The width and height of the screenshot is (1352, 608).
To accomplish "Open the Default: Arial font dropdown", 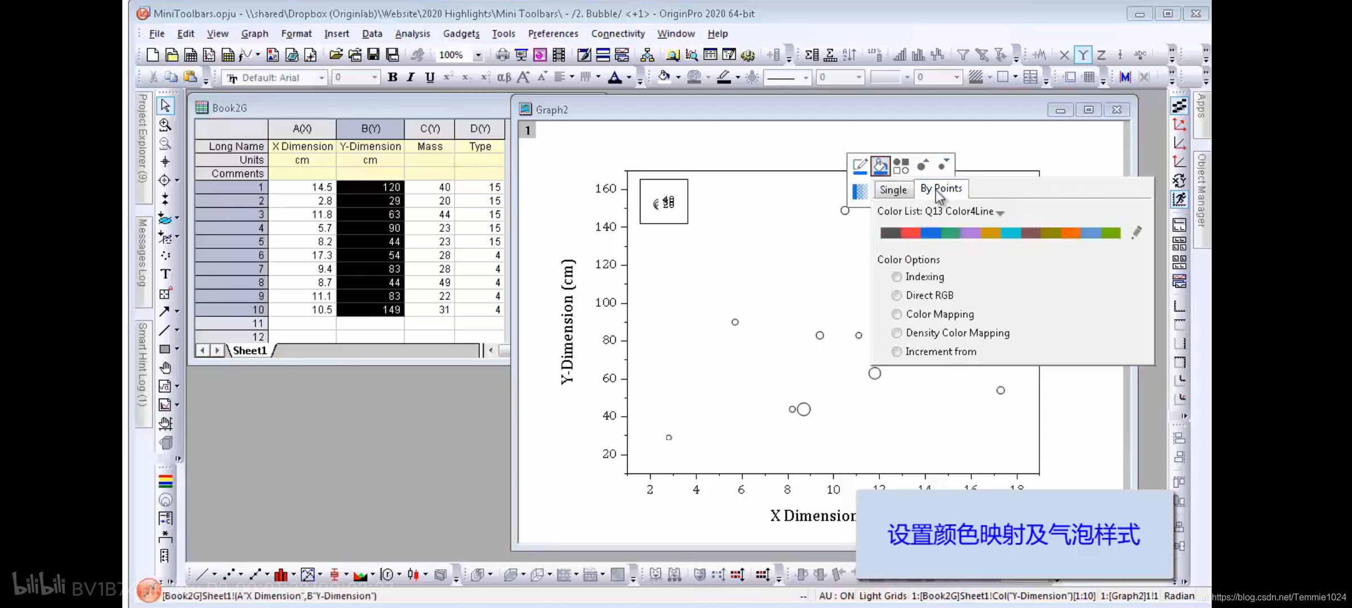I will pyautogui.click(x=322, y=78).
